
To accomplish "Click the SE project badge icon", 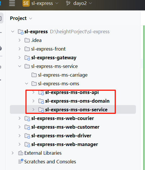I will 26,3.
